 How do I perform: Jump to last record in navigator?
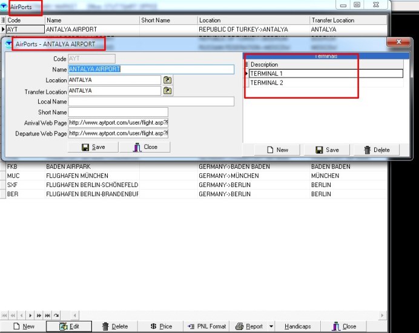pyautogui.click(x=48, y=315)
